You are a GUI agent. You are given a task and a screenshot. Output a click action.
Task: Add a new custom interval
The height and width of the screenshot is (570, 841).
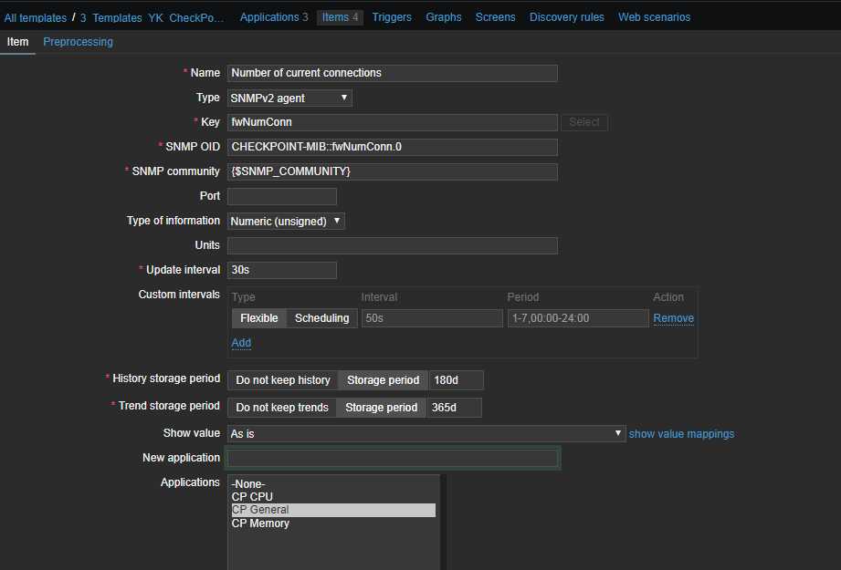(241, 343)
